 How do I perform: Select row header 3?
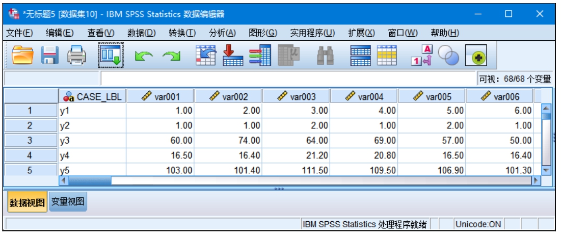30,141
